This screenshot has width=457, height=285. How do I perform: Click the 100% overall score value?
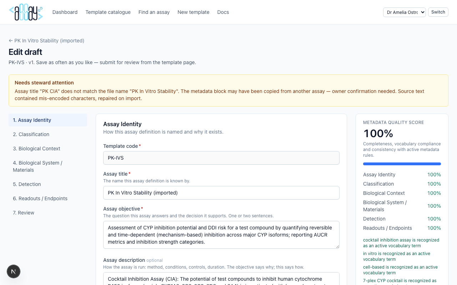tap(378, 134)
